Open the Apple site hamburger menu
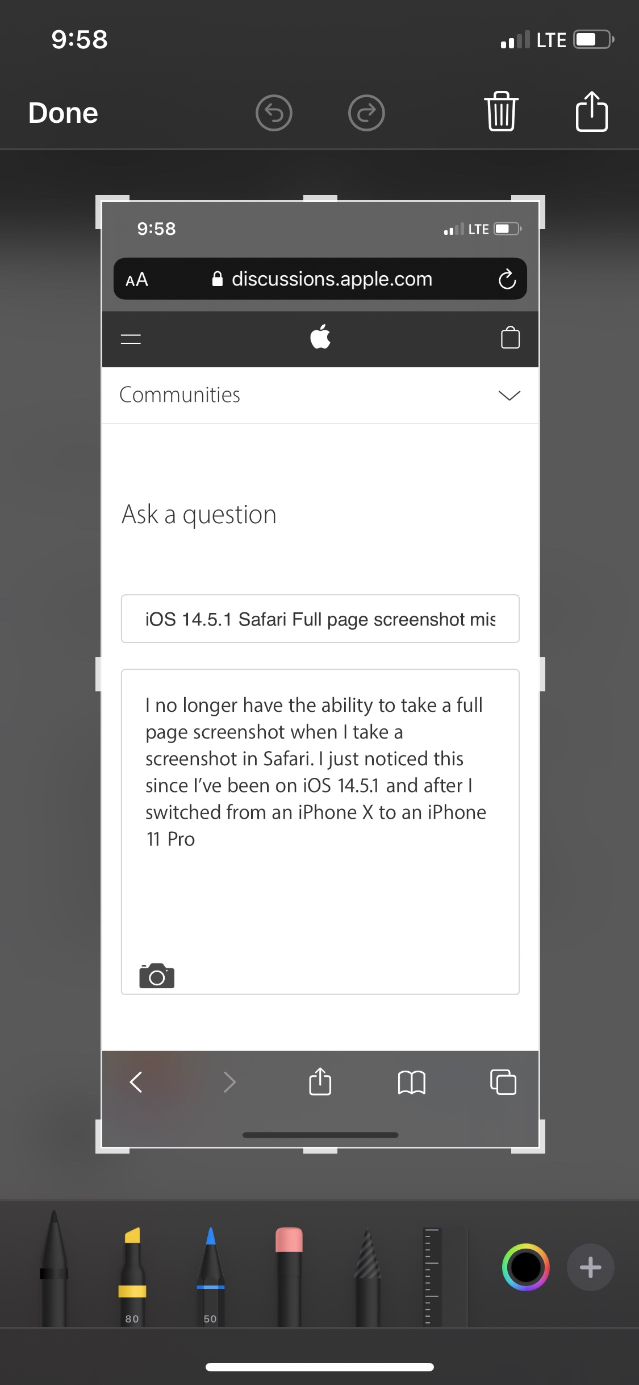 point(131,339)
